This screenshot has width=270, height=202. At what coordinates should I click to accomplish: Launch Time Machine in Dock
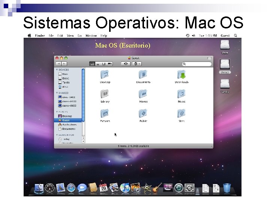(179, 188)
